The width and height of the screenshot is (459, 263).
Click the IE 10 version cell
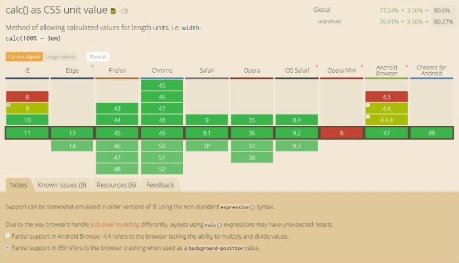coord(28,120)
